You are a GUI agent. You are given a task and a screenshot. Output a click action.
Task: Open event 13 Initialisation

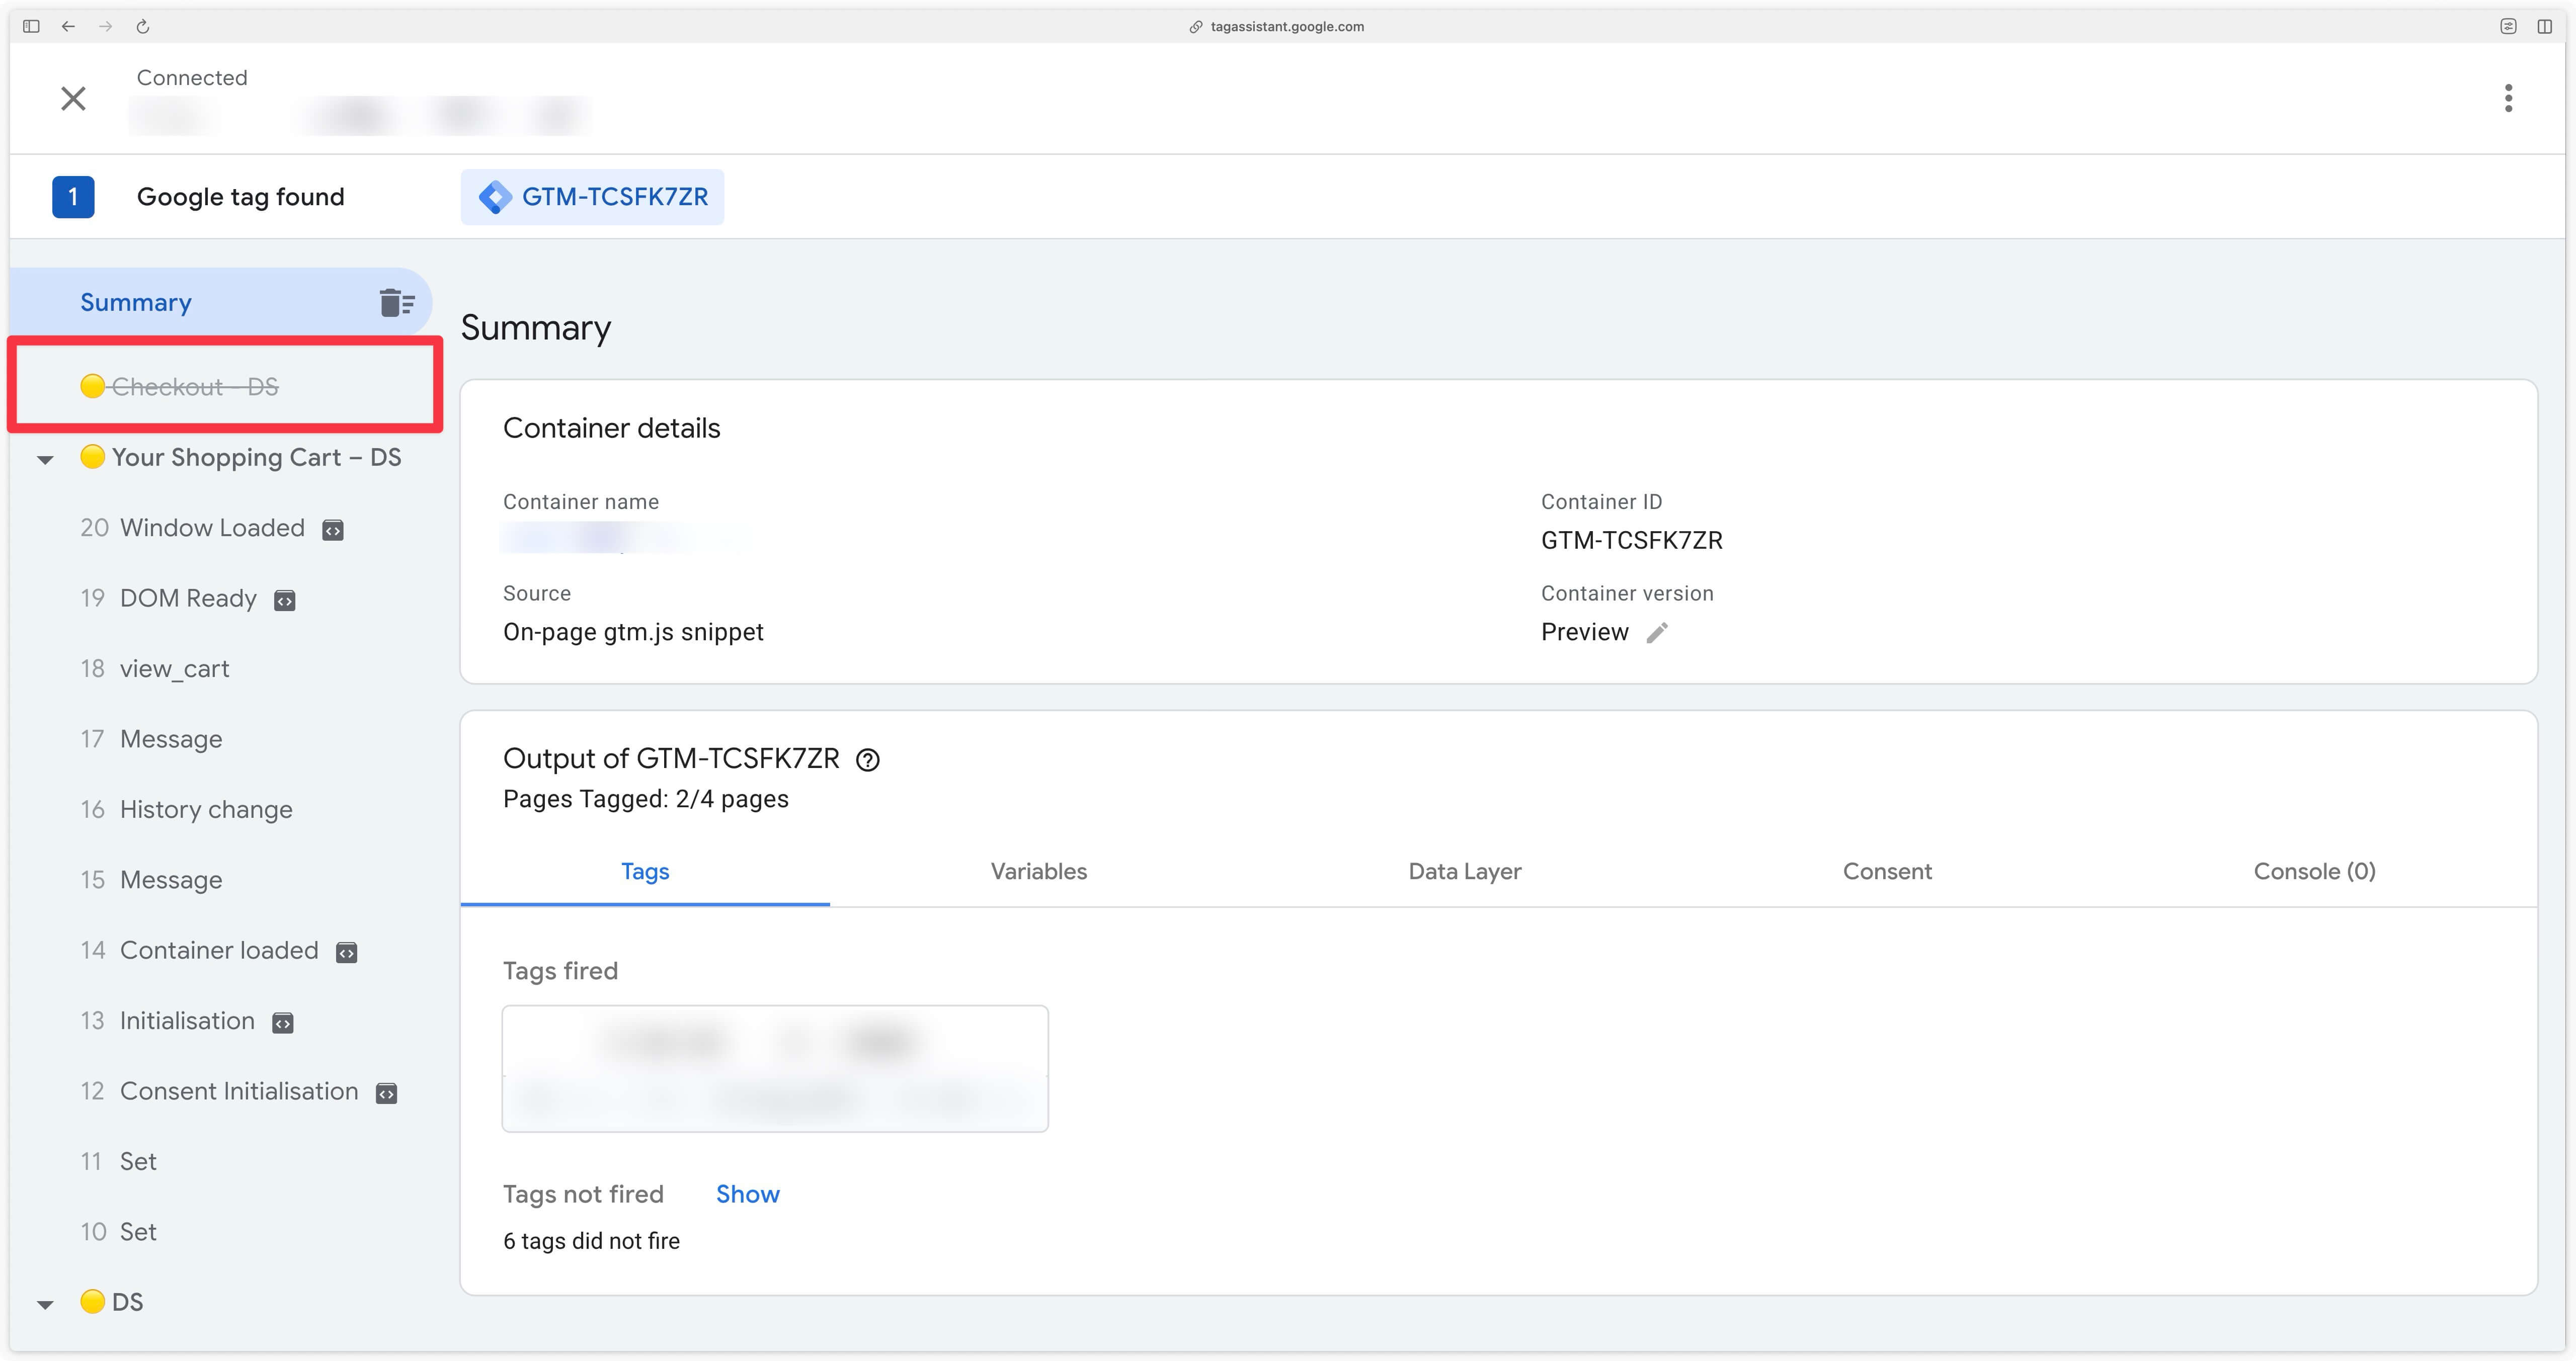(168, 1020)
